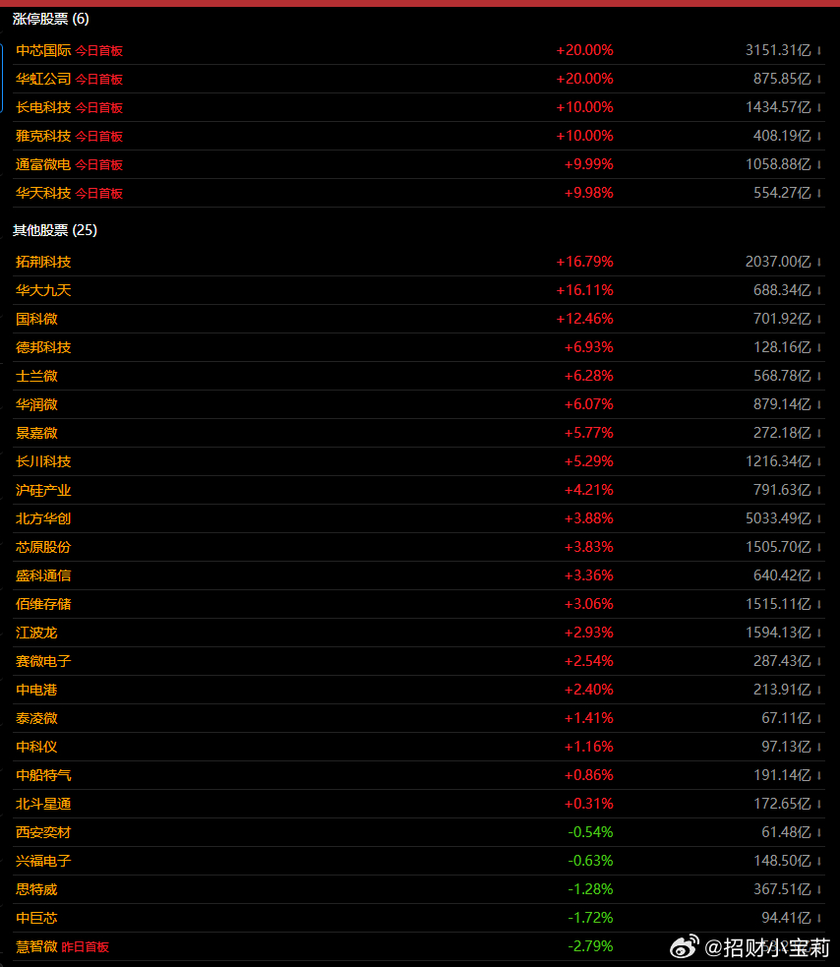The width and height of the screenshot is (840, 967).
Task: Click the down arrow beside 芯原股份's 1505.70亿
Action: tap(819, 547)
